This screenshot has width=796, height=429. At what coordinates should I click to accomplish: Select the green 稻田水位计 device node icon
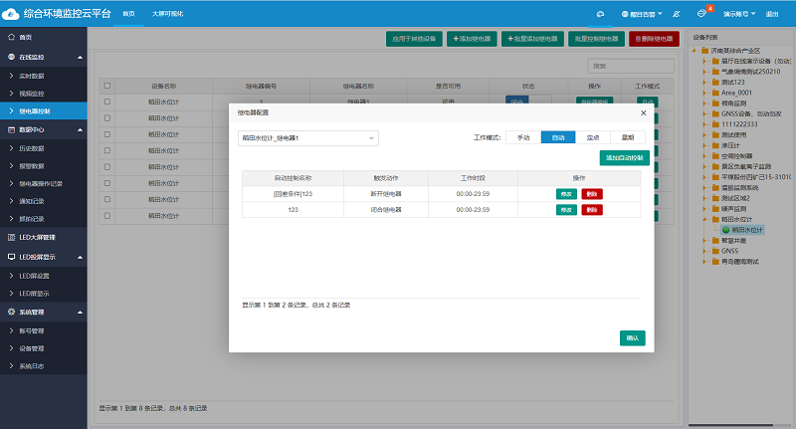point(725,230)
